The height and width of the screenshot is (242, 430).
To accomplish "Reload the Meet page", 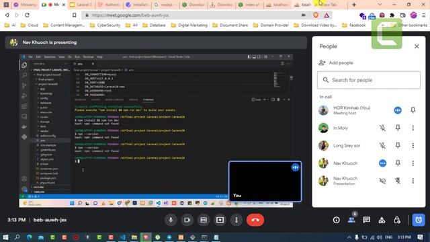I will click(27, 15).
